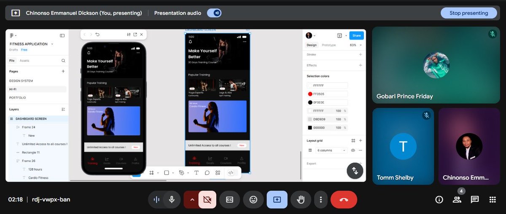Toggle the microphone button
Image resolution: width=506 pixels, height=214 pixels.
click(x=172, y=200)
